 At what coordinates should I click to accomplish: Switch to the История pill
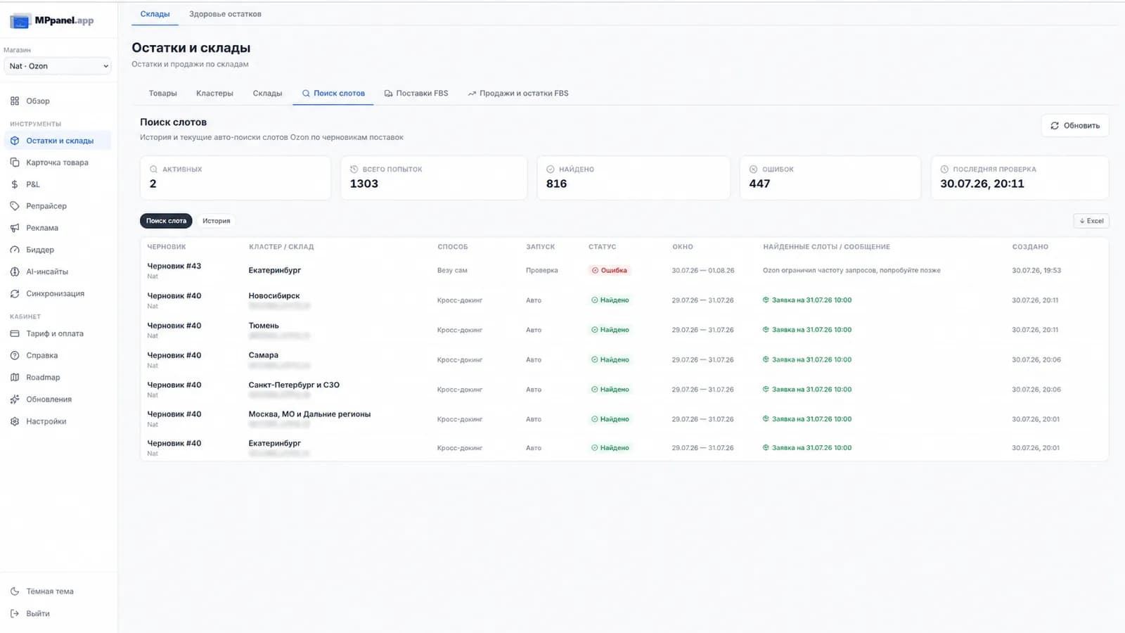coord(216,221)
